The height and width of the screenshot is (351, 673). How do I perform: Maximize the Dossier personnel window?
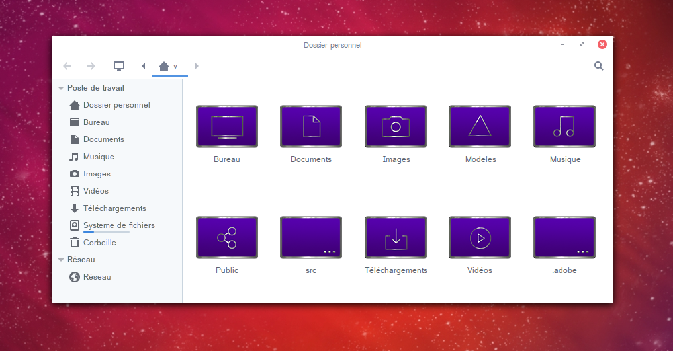pyautogui.click(x=582, y=44)
